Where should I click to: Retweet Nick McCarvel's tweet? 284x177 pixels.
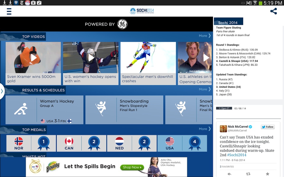click(x=248, y=174)
